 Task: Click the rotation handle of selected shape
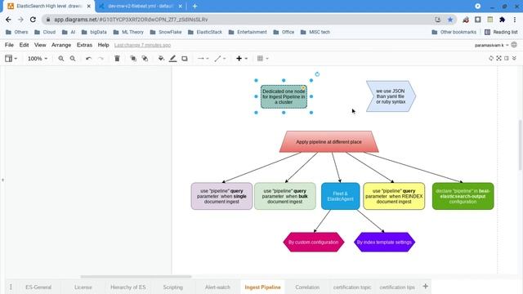[x=317, y=74]
